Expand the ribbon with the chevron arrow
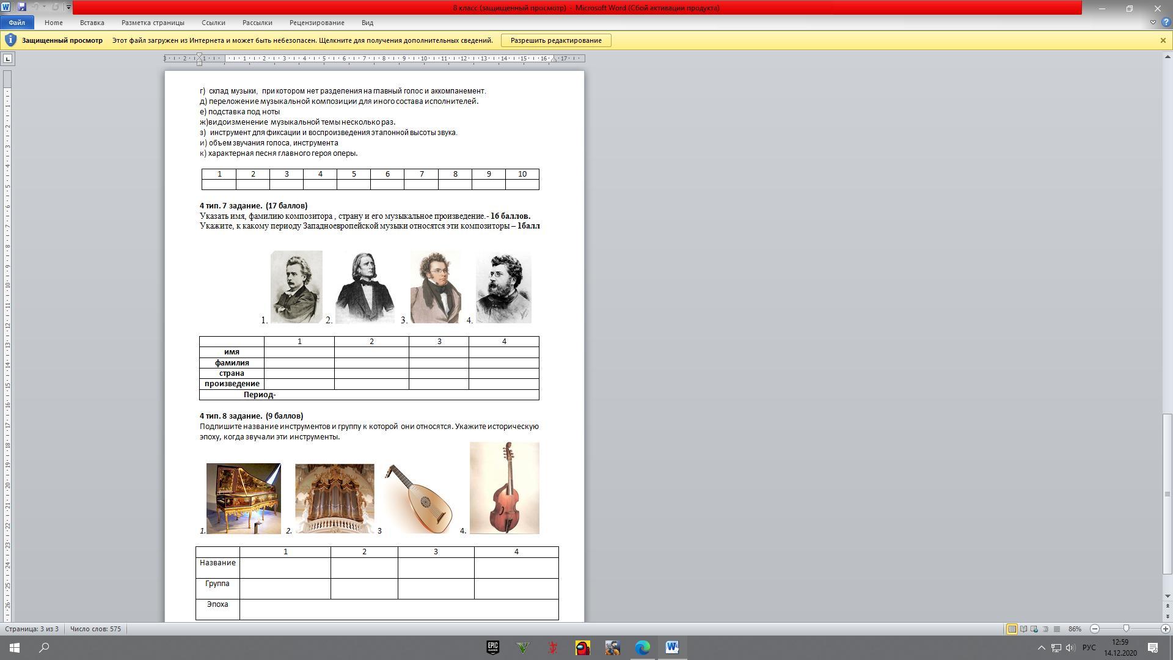The image size is (1173, 660). [1153, 23]
